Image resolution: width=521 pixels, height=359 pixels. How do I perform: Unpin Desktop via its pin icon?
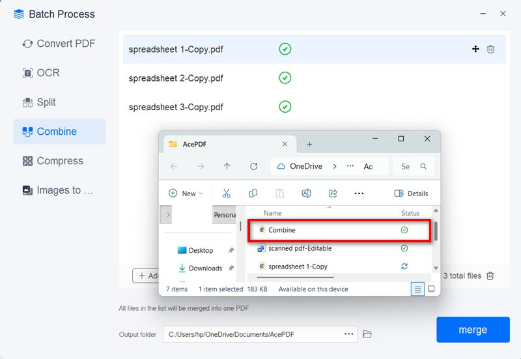point(231,250)
